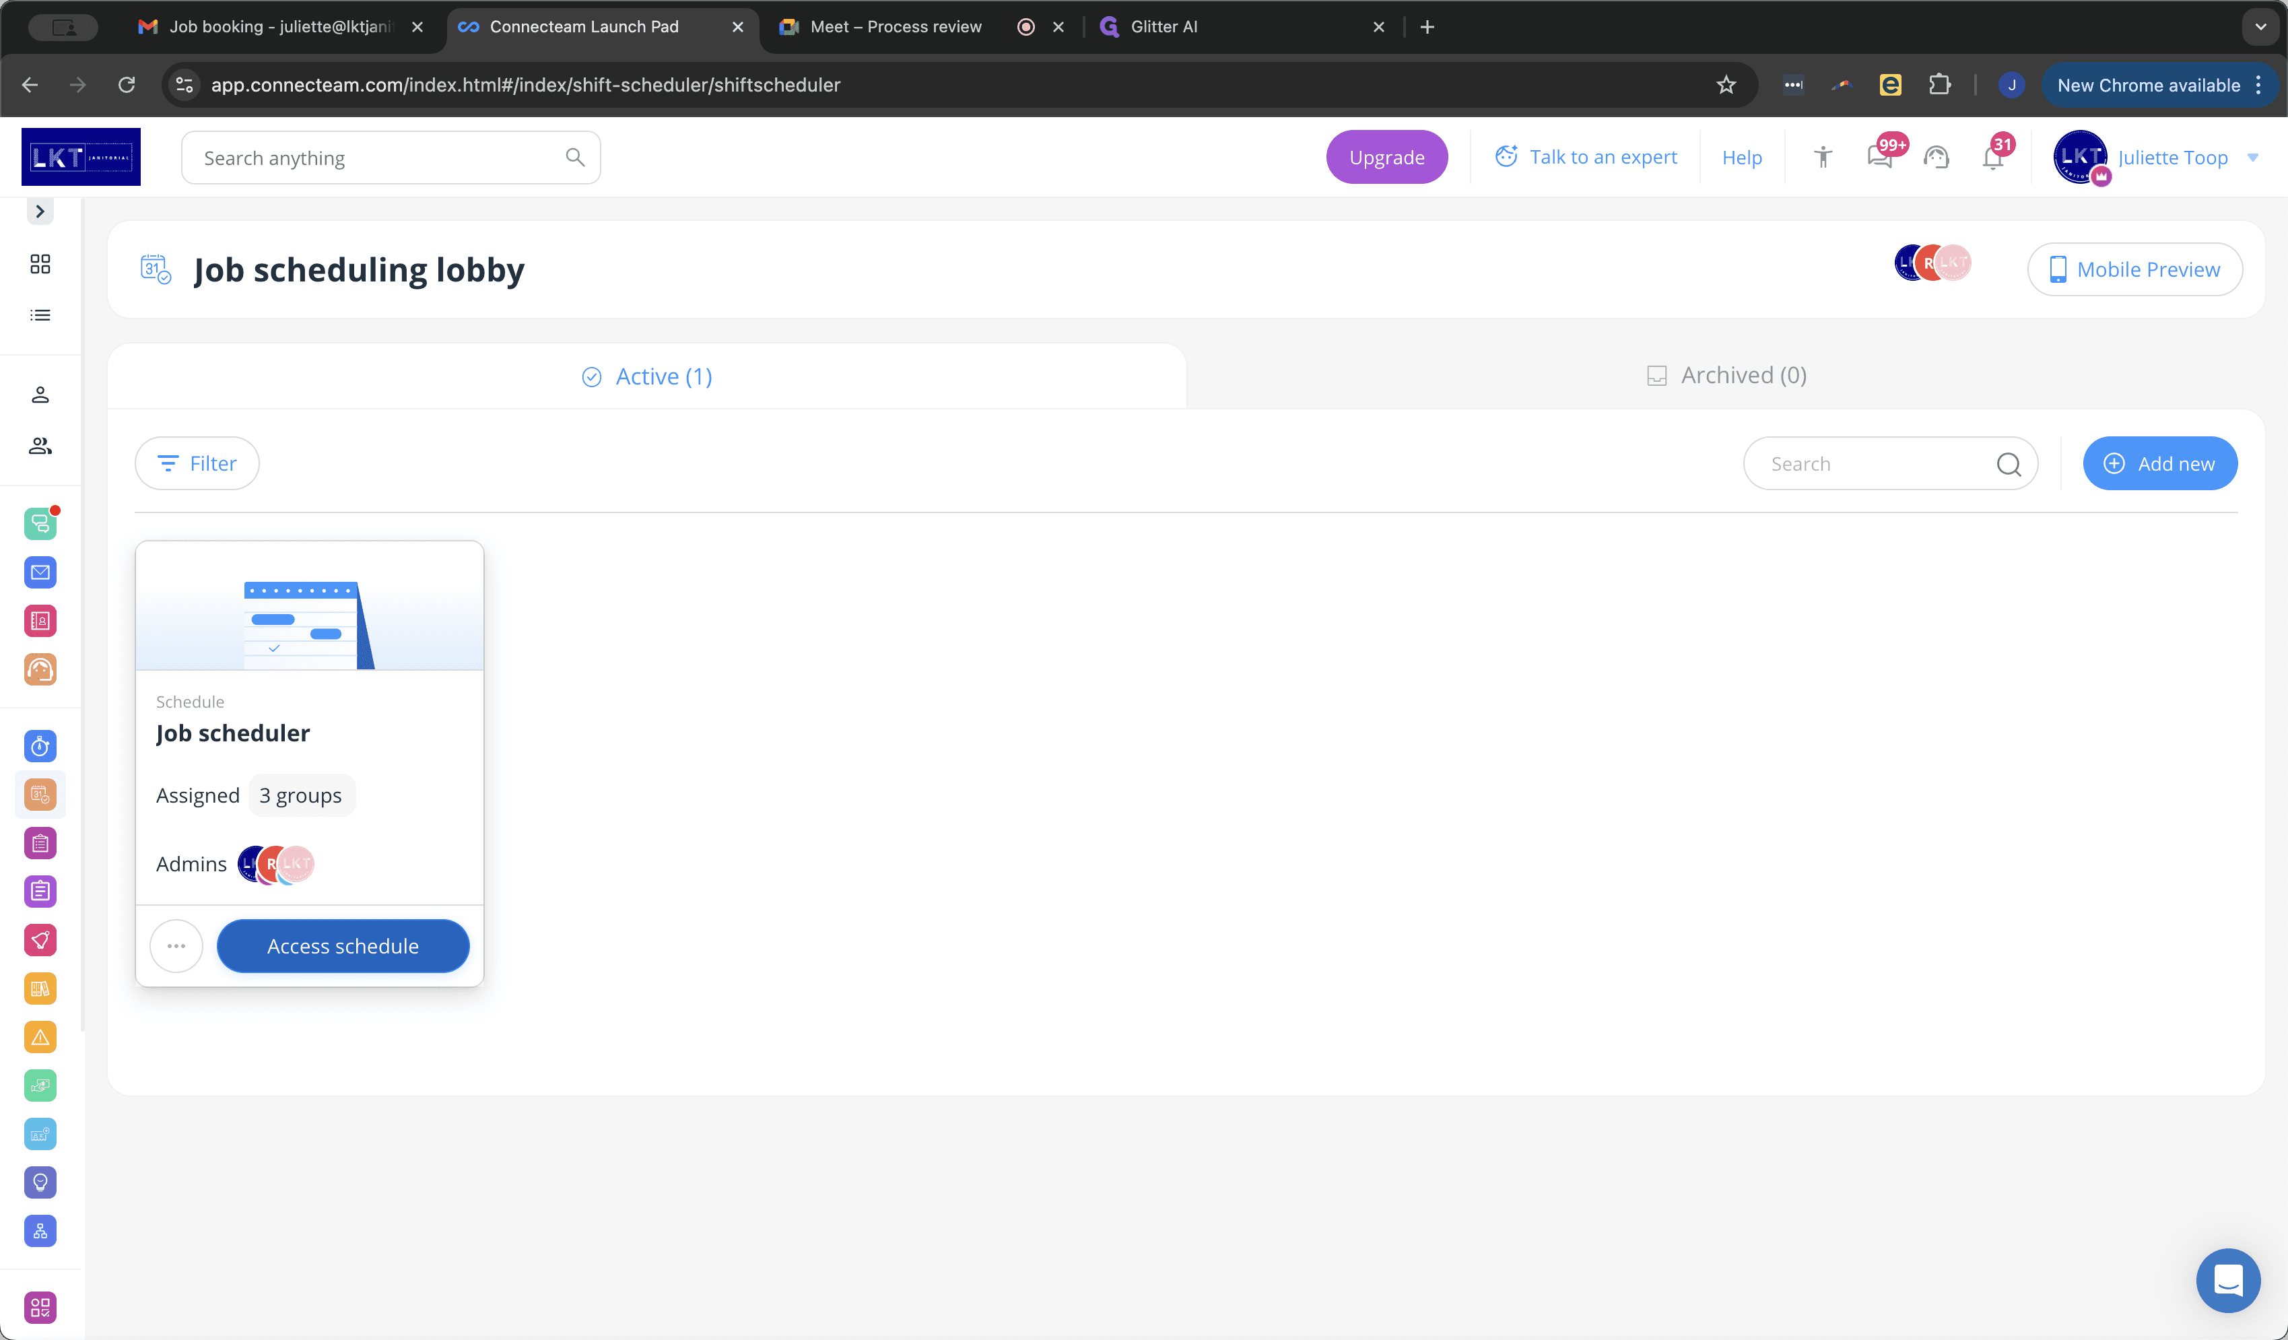The height and width of the screenshot is (1340, 2288).
Task: Open the chat support bubble
Action: click(x=2228, y=1280)
